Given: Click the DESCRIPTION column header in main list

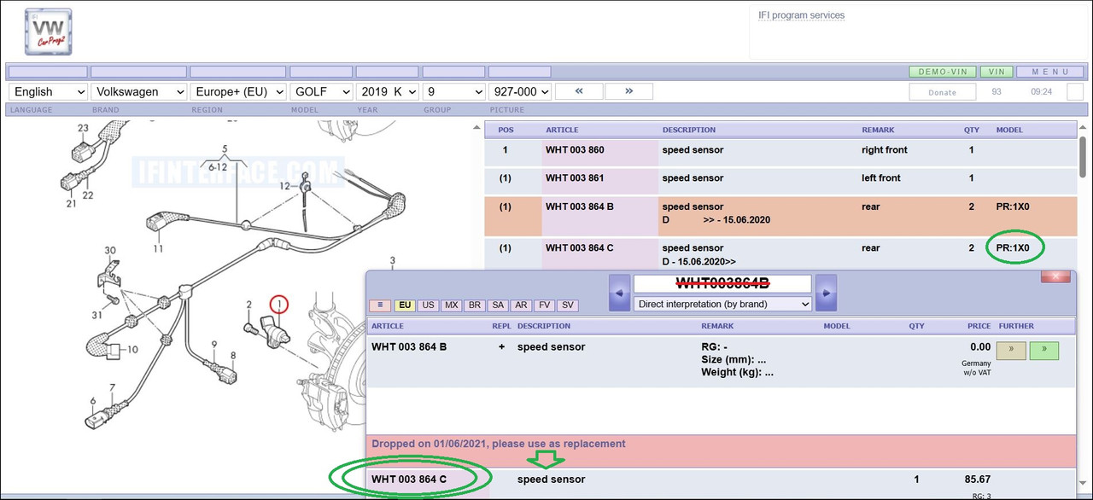Looking at the screenshot, I should click(689, 131).
